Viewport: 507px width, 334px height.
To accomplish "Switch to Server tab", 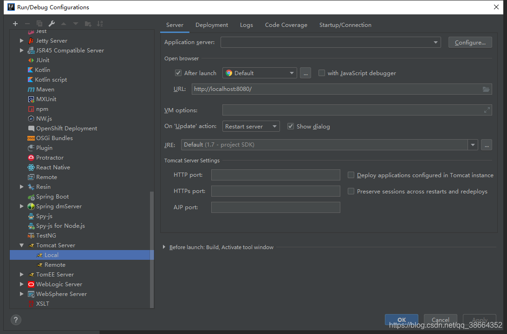I will (x=175, y=25).
